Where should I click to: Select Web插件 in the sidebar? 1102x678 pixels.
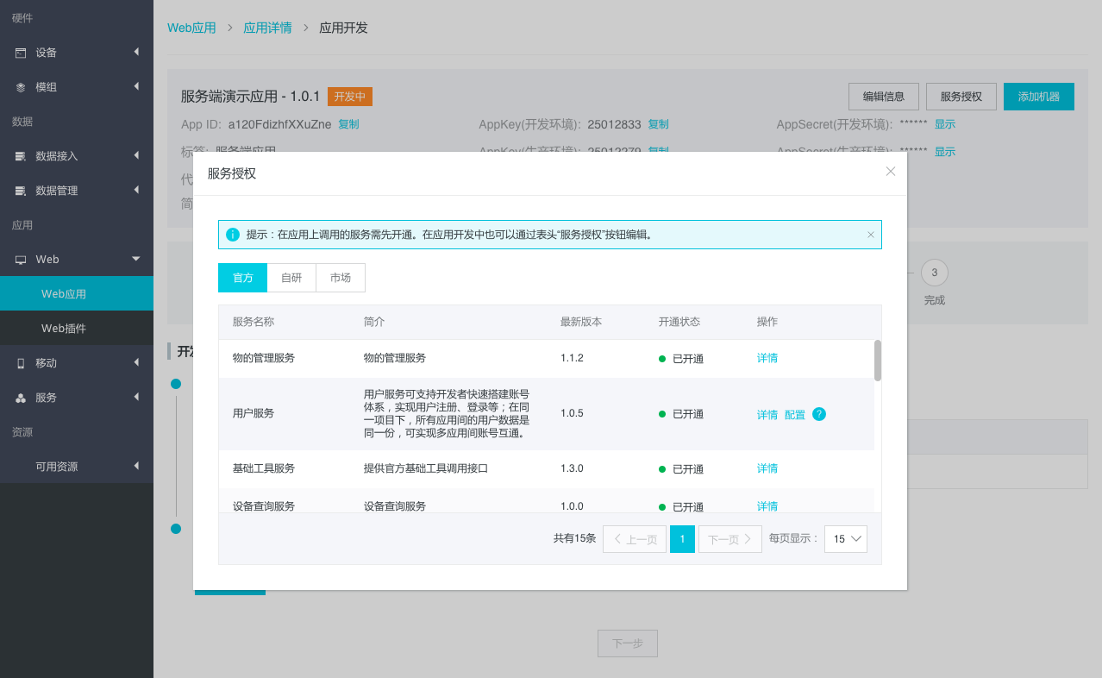tap(77, 328)
